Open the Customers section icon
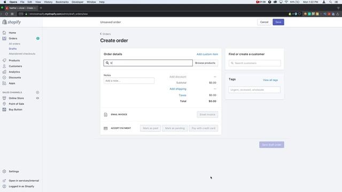The height and width of the screenshot is (192, 342). coord(4,66)
